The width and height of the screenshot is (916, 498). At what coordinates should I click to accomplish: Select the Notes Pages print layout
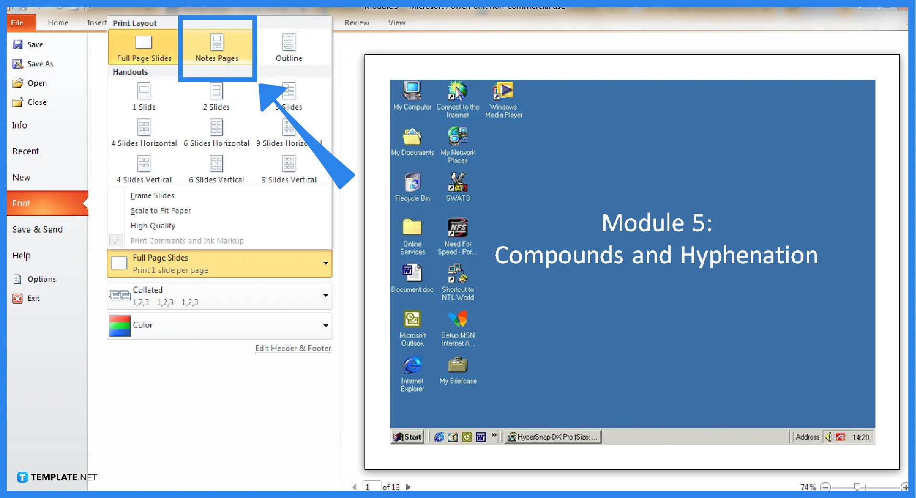217,47
